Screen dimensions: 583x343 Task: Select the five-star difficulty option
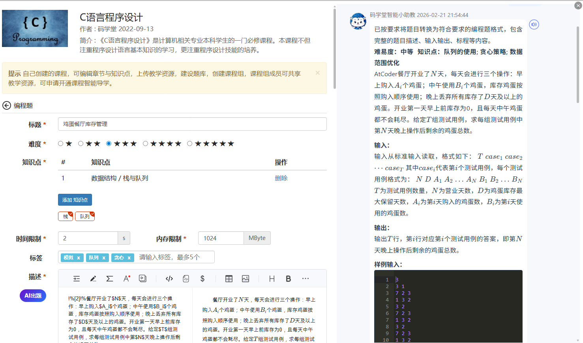pos(190,144)
